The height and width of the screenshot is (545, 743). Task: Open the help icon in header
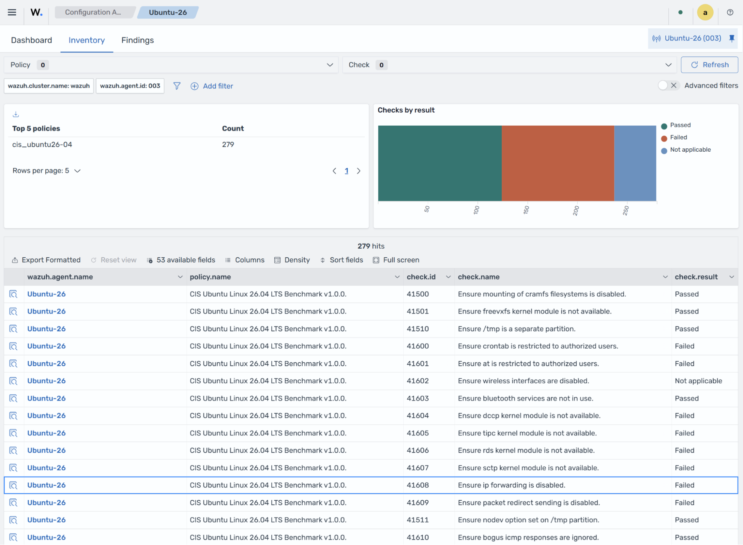click(x=730, y=12)
